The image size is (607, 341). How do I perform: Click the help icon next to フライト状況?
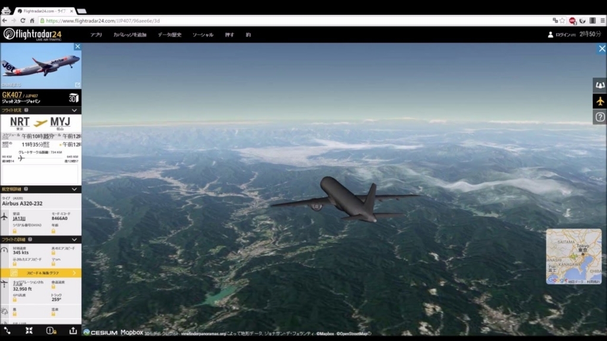(x=26, y=110)
